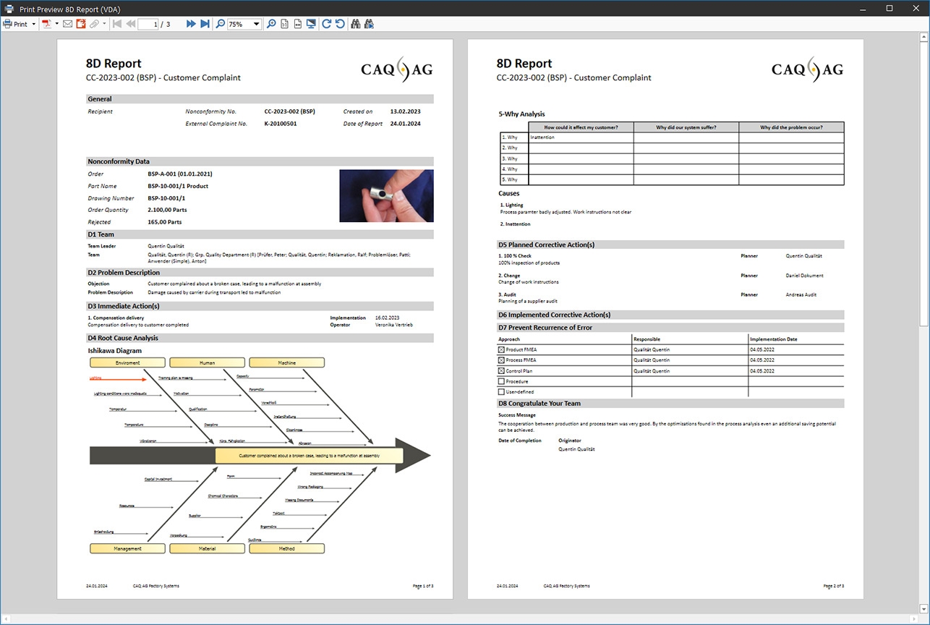Open the binoculars search icon
930x625 pixels.
[x=355, y=24]
